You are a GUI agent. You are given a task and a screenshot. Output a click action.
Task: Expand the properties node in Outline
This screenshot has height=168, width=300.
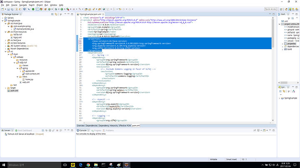[x=282, y=44]
